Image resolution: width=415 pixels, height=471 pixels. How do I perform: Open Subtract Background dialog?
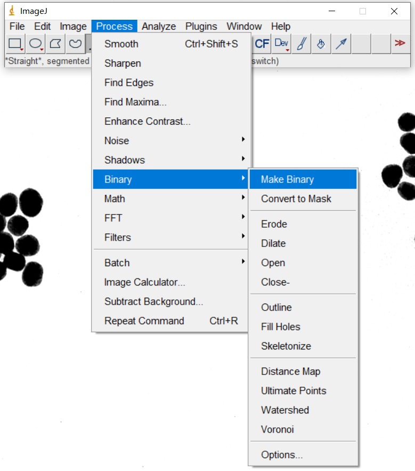click(x=153, y=301)
